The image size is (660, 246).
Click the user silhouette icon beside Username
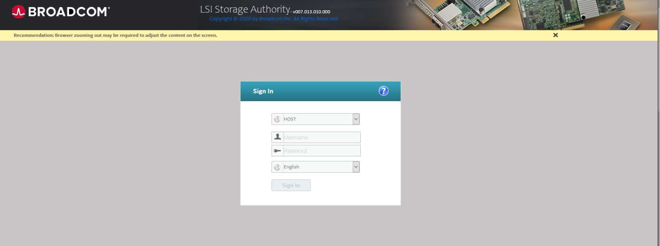tap(277, 137)
